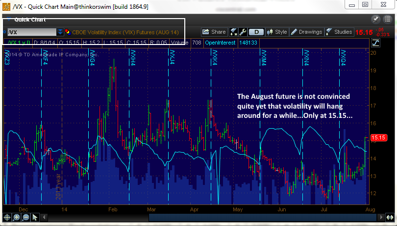Click the curve scale icon above price axis
The width and height of the screenshot is (397, 226).
click(x=375, y=43)
